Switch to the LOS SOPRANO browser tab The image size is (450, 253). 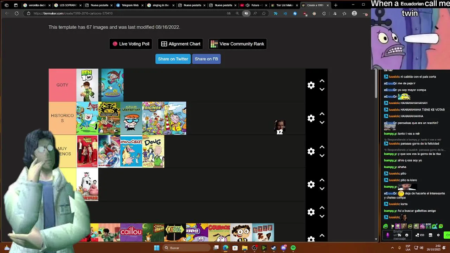68,5
